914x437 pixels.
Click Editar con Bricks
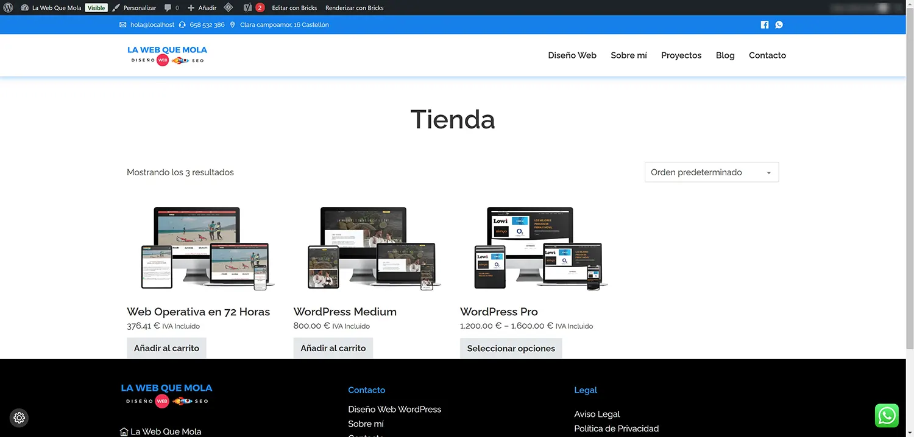click(294, 8)
